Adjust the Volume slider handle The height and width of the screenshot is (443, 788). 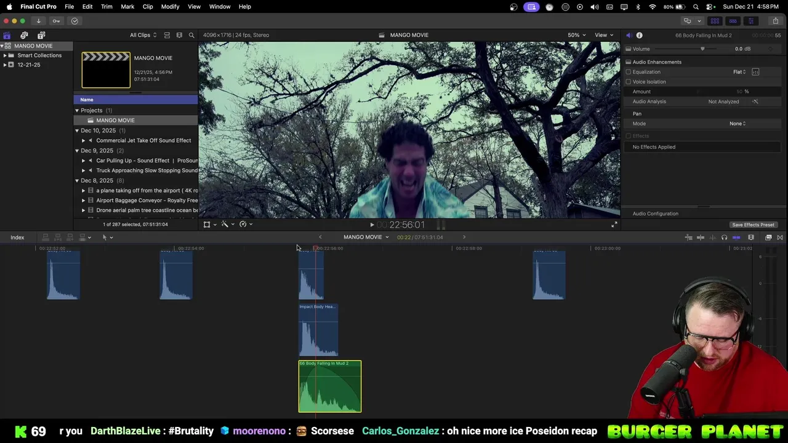pyautogui.click(x=702, y=49)
